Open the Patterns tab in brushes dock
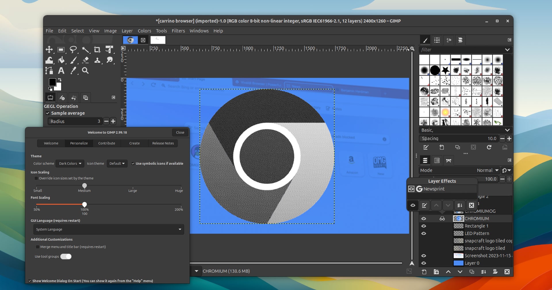 pyautogui.click(x=437, y=40)
